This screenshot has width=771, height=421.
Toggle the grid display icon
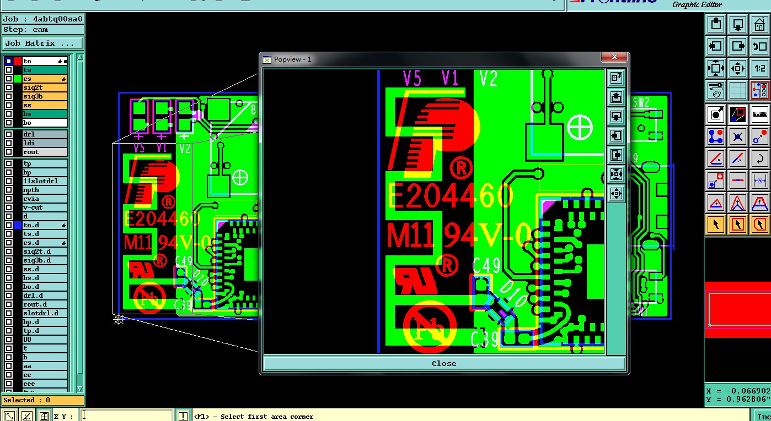(738, 90)
